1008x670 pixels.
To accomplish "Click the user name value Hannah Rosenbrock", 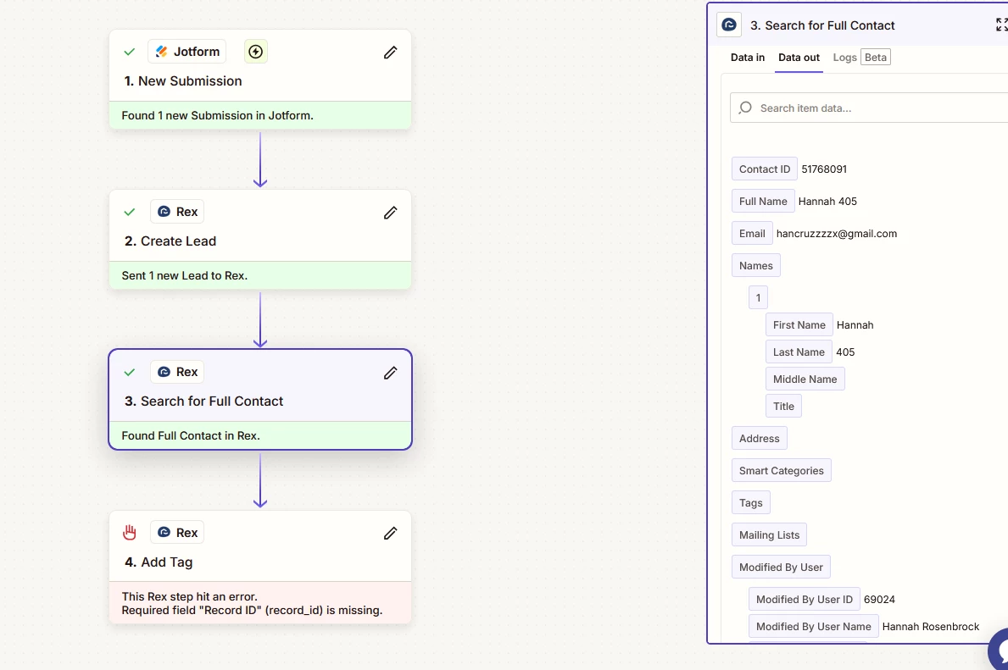I will click(x=931, y=626).
